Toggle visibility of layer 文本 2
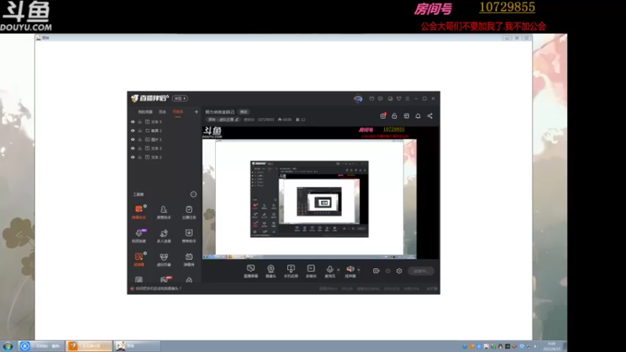This screenshot has width=626, height=352. click(x=133, y=157)
